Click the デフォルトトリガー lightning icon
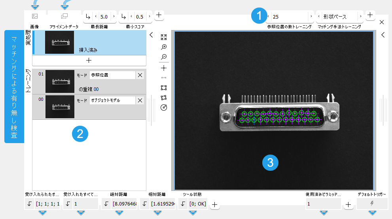This screenshot has height=219, width=392. 371,204
